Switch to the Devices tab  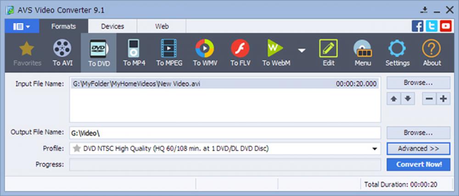[x=112, y=26]
